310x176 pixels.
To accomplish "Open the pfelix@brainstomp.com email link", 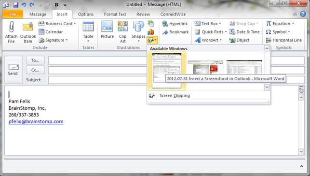I will click(x=36, y=121).
